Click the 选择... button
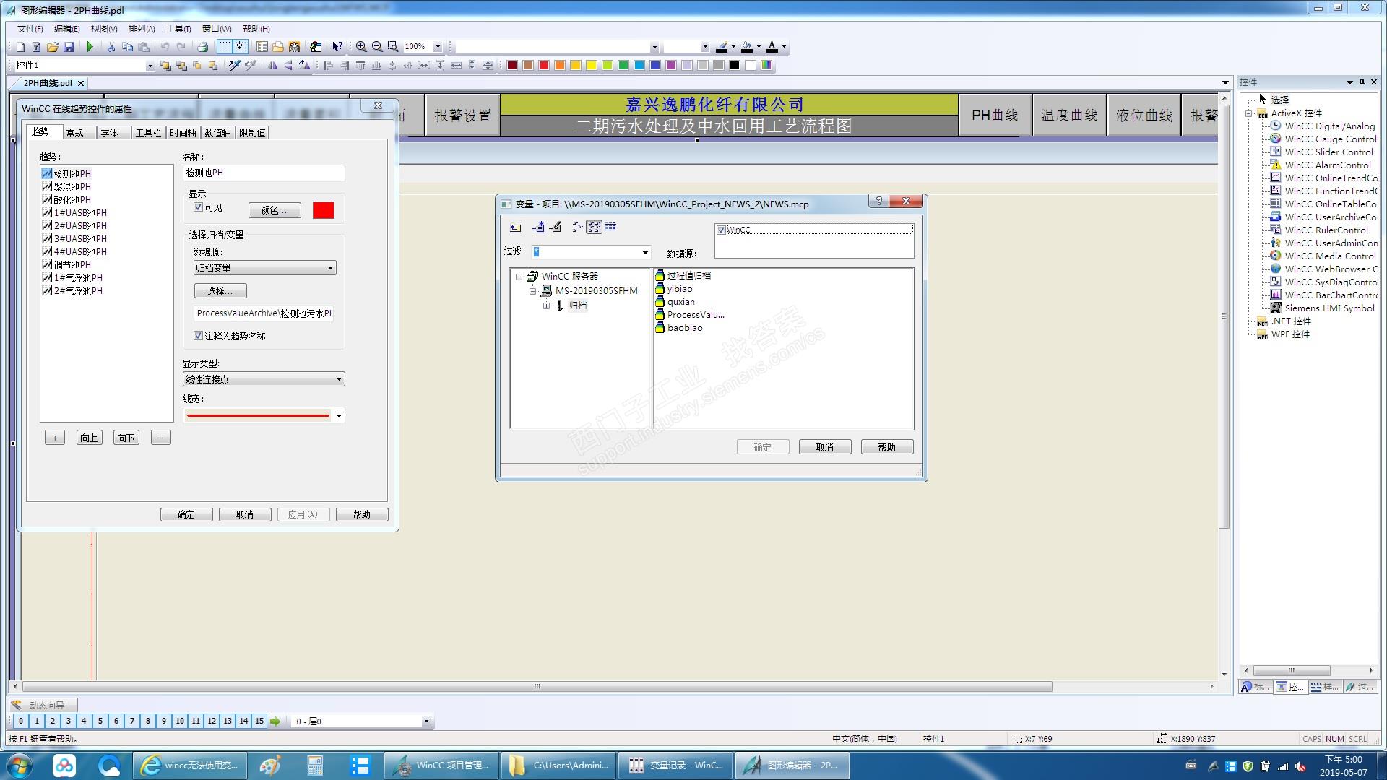The width and height of the screenshot is (1387, 780). click(x=220, y=291)
